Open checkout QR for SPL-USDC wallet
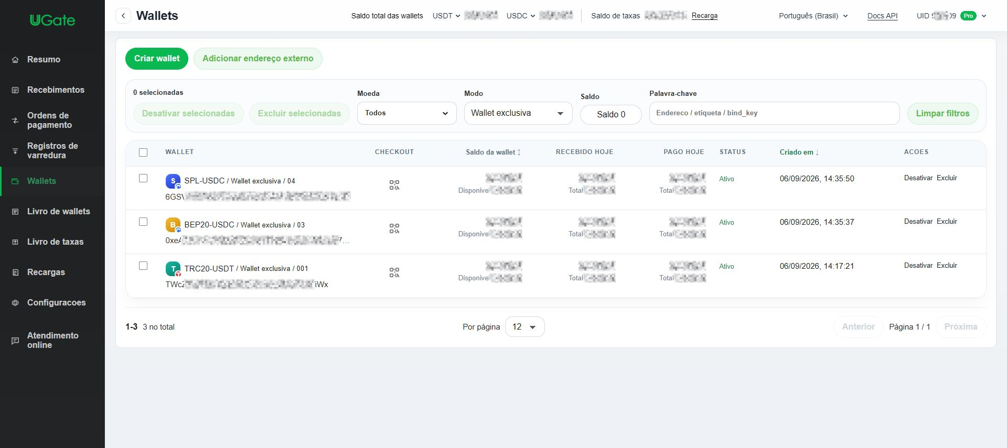Image resolution: width=1007 pixels, height=448 pixels. (394, 185)
